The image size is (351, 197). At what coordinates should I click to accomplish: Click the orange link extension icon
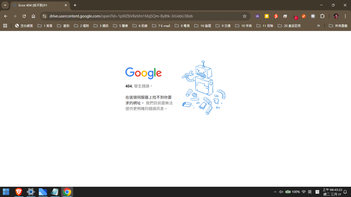coord(304,16)
